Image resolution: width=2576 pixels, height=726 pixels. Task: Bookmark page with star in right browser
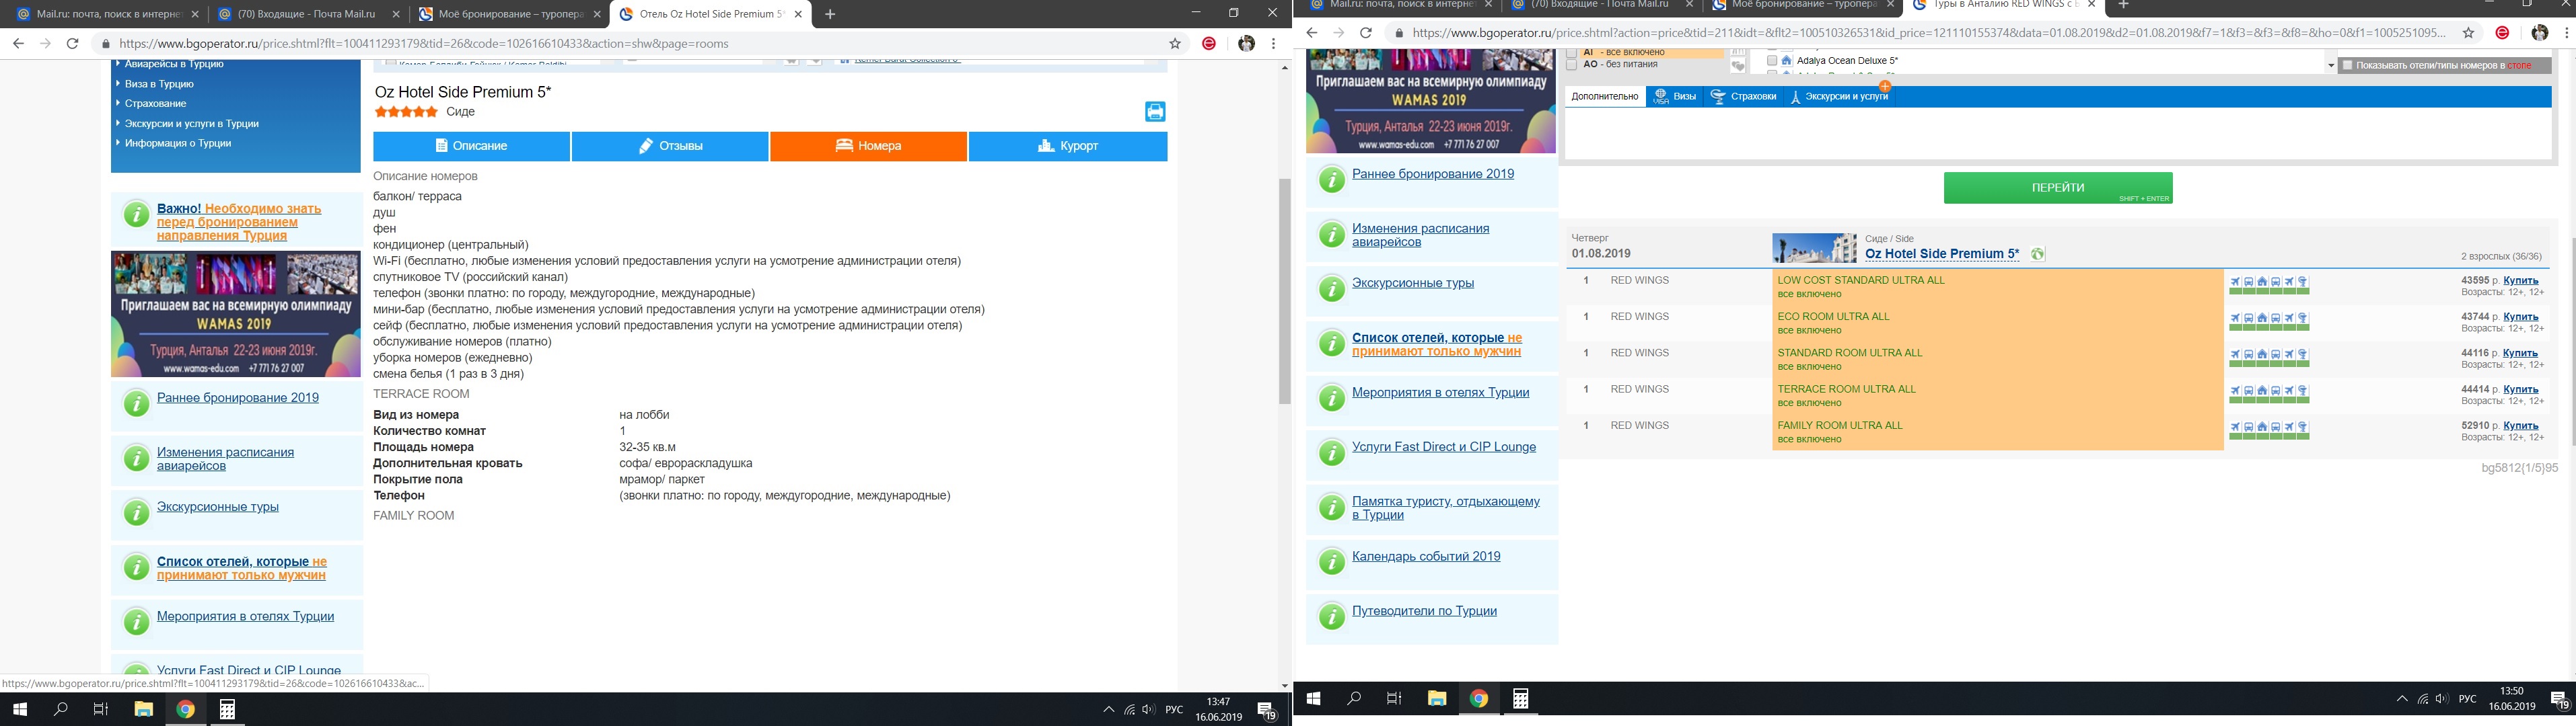2468,33
